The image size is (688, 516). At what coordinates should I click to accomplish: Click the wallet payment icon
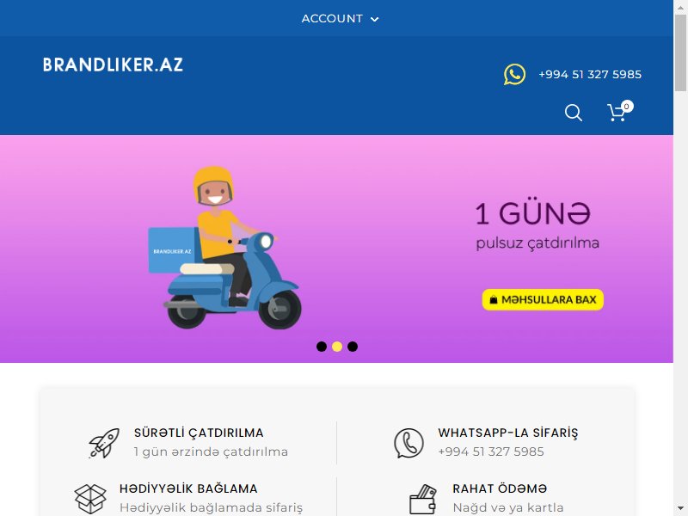[422, 500]
